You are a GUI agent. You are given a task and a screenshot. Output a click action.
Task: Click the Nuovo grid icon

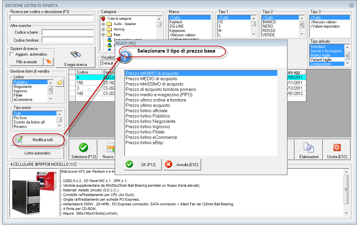click(x=111, y=147)
